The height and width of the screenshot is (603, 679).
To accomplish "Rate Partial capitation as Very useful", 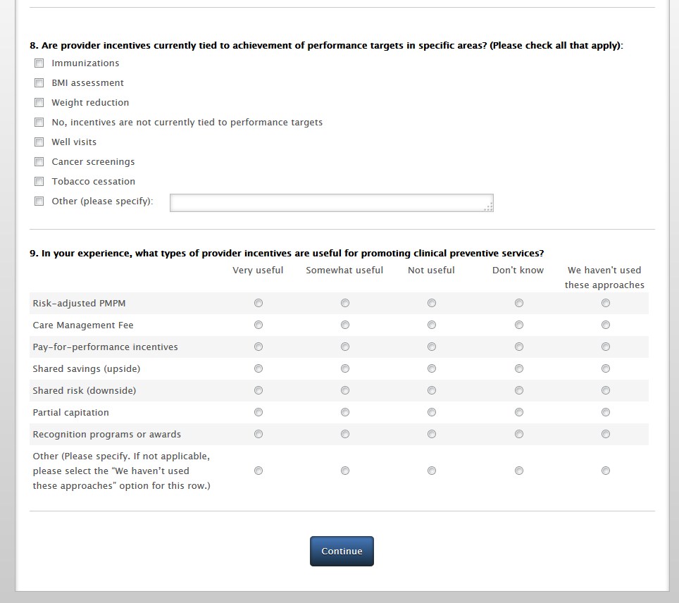I will tap(258, 412).
